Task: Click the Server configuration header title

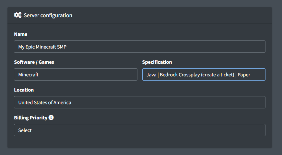Action: pyautogui.click(x=48, y=15)
